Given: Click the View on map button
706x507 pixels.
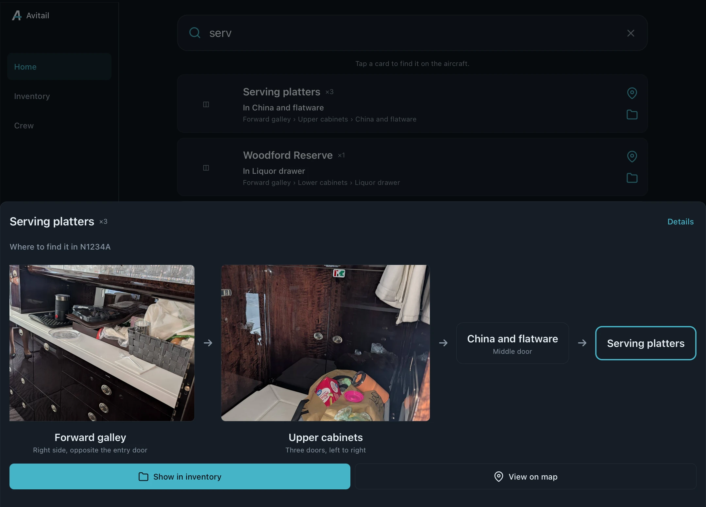Looking at the screenshot, I should (x=526, y=476).
